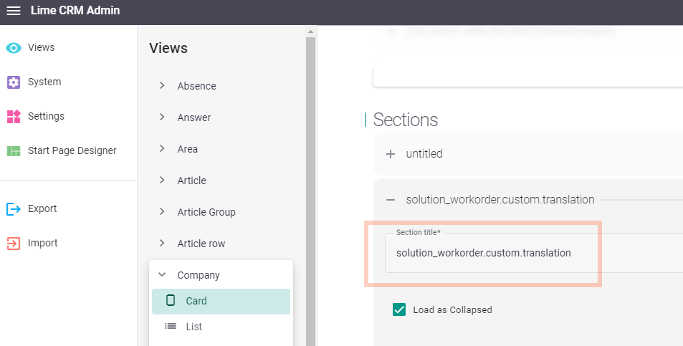
Task: Collapse the Company tree item
Action: [x=162, y=275]
